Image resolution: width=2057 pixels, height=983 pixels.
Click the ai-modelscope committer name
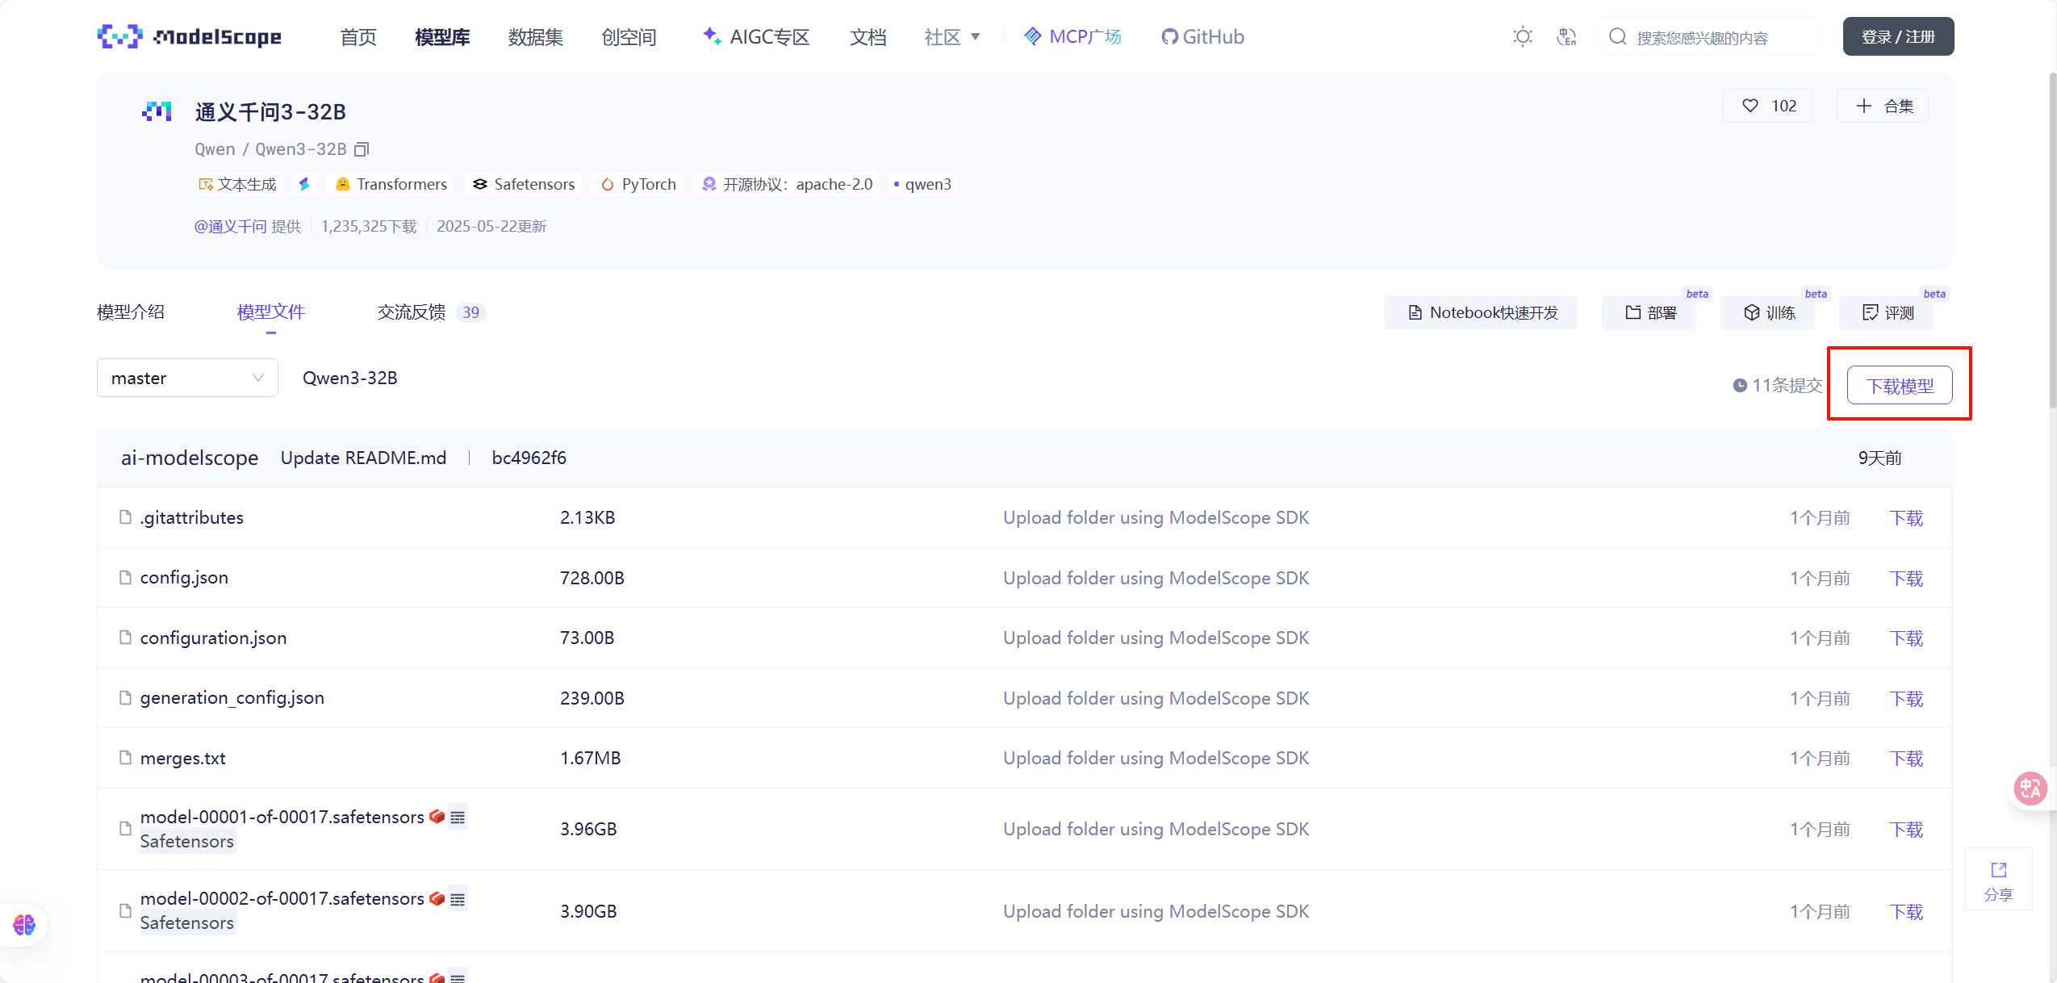[x=190, y=458]
